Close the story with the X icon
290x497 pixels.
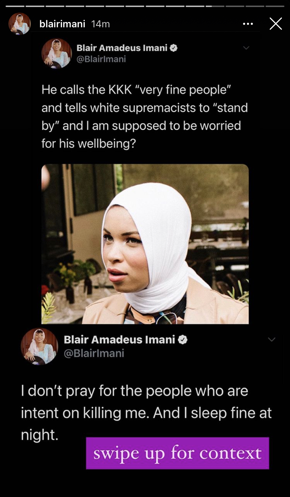[276, 24]
